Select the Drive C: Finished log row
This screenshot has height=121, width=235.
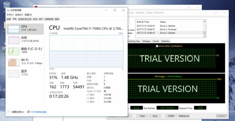[169, 29]
